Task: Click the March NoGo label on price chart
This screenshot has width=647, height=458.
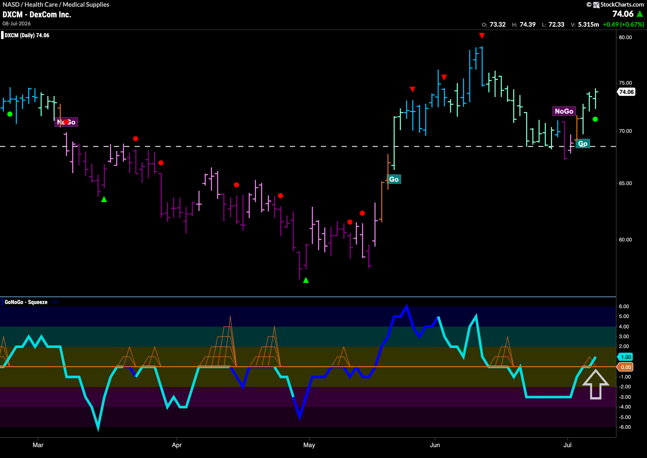Action: pos(66,122)
